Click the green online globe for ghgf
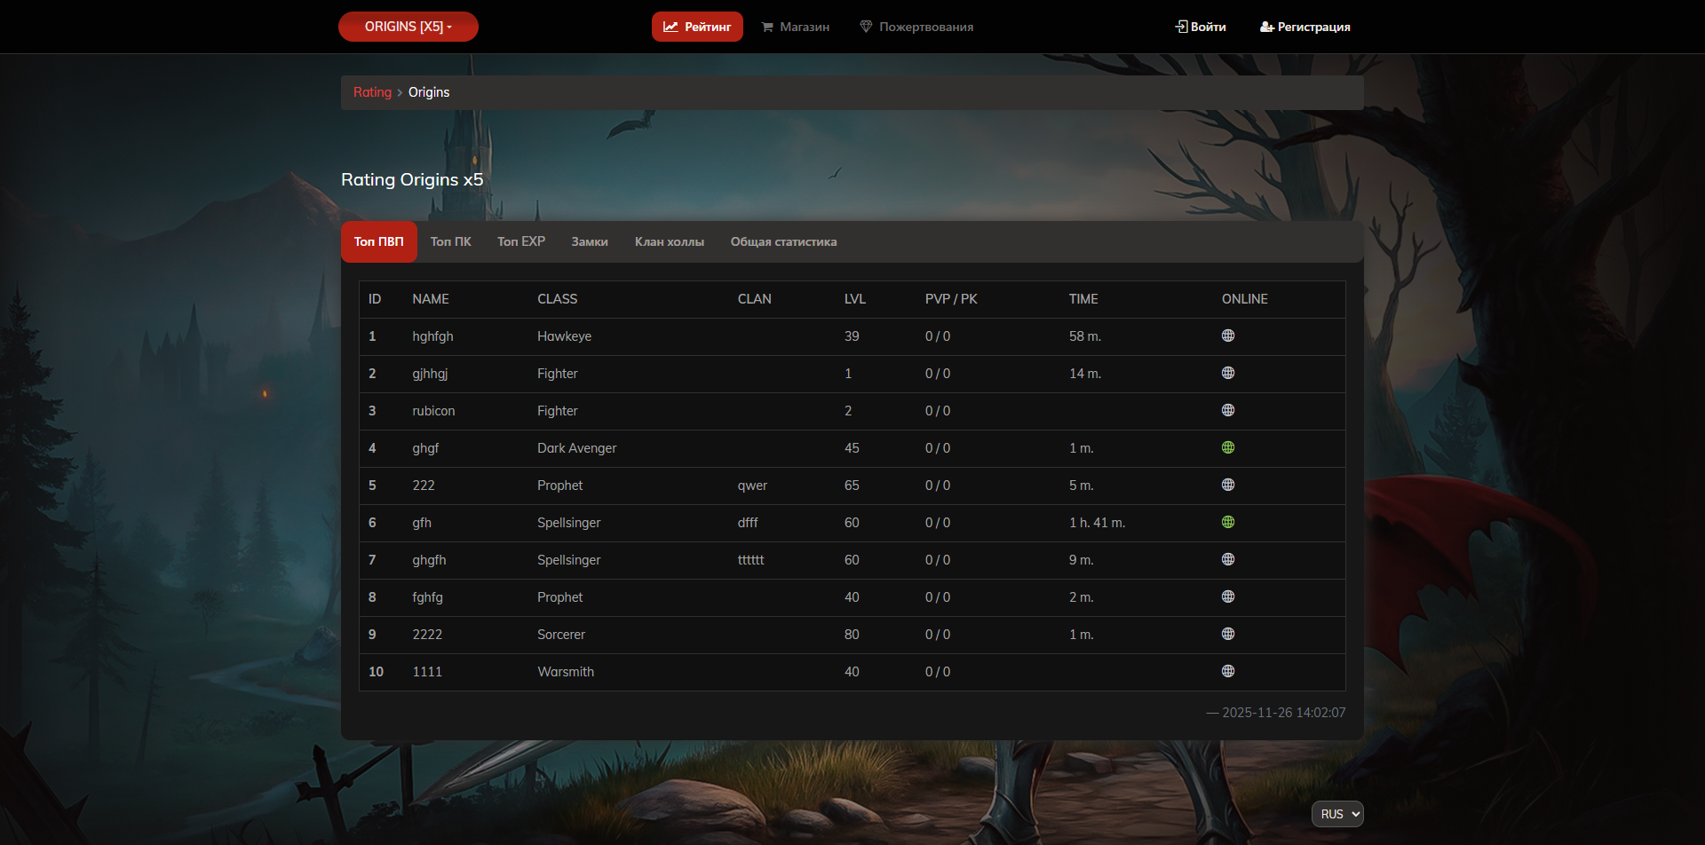 pyautogui.click(x=1228, y=448)
